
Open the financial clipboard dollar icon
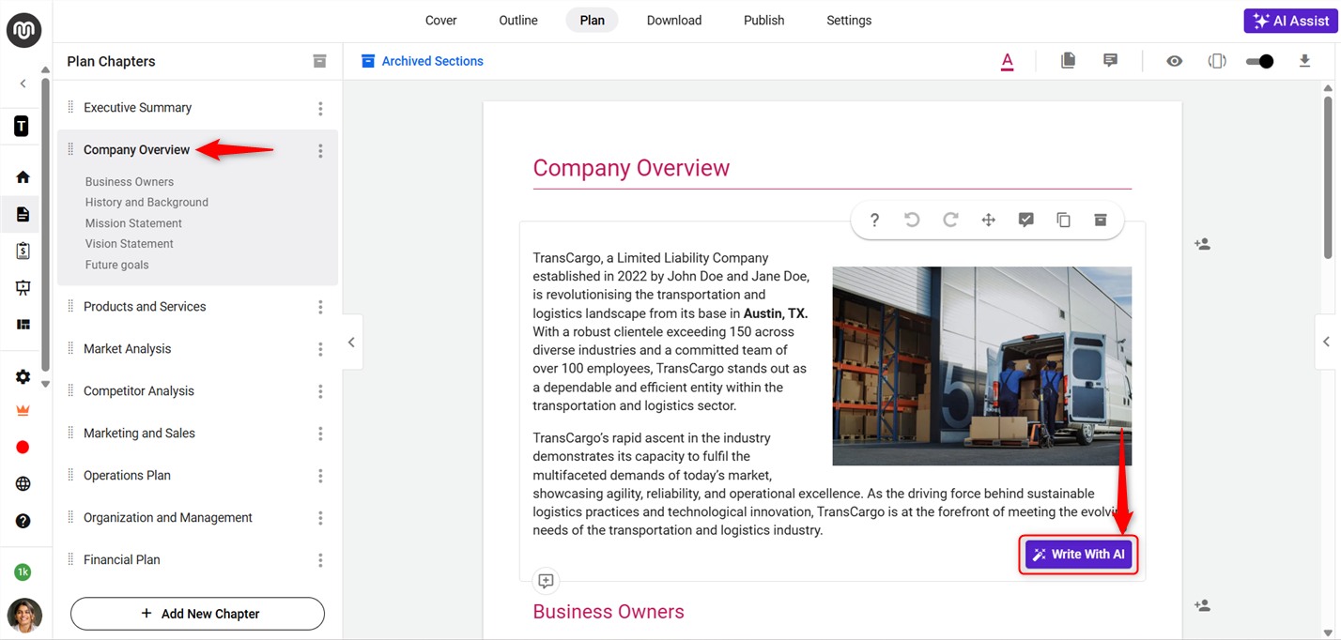click(23, 251)
